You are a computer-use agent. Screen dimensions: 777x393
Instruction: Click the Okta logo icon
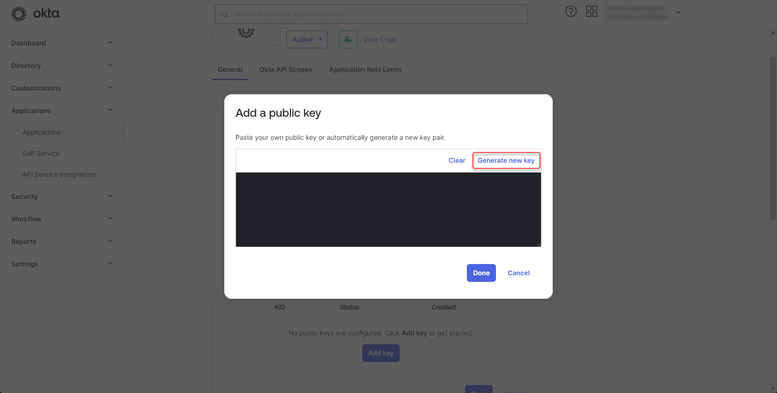pos(19,14)
